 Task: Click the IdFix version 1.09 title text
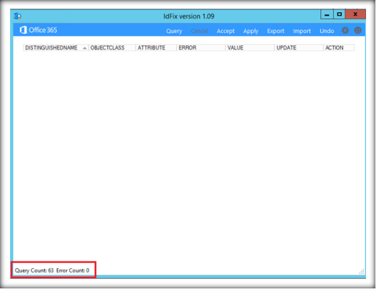[x=189, y=16]
